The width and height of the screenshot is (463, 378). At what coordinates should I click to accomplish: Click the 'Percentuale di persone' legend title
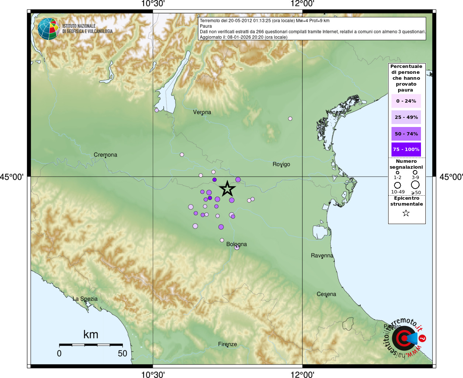[406, 78]
